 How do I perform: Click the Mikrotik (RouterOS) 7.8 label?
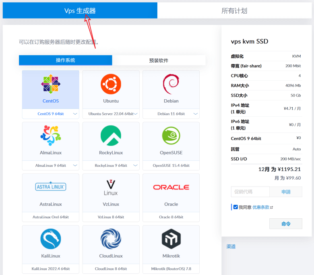coord(171,269)
